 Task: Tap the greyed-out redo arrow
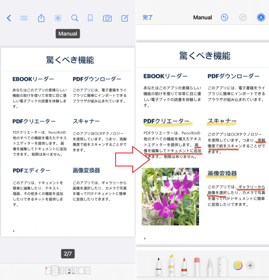tap(243, 17)
